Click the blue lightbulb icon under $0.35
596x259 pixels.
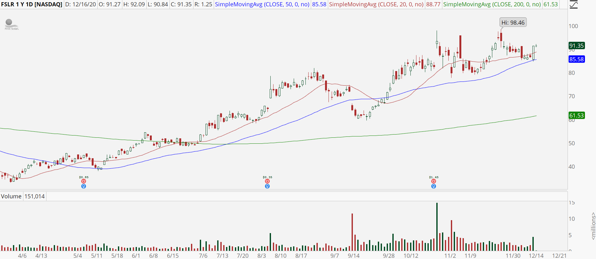(267, 186)
